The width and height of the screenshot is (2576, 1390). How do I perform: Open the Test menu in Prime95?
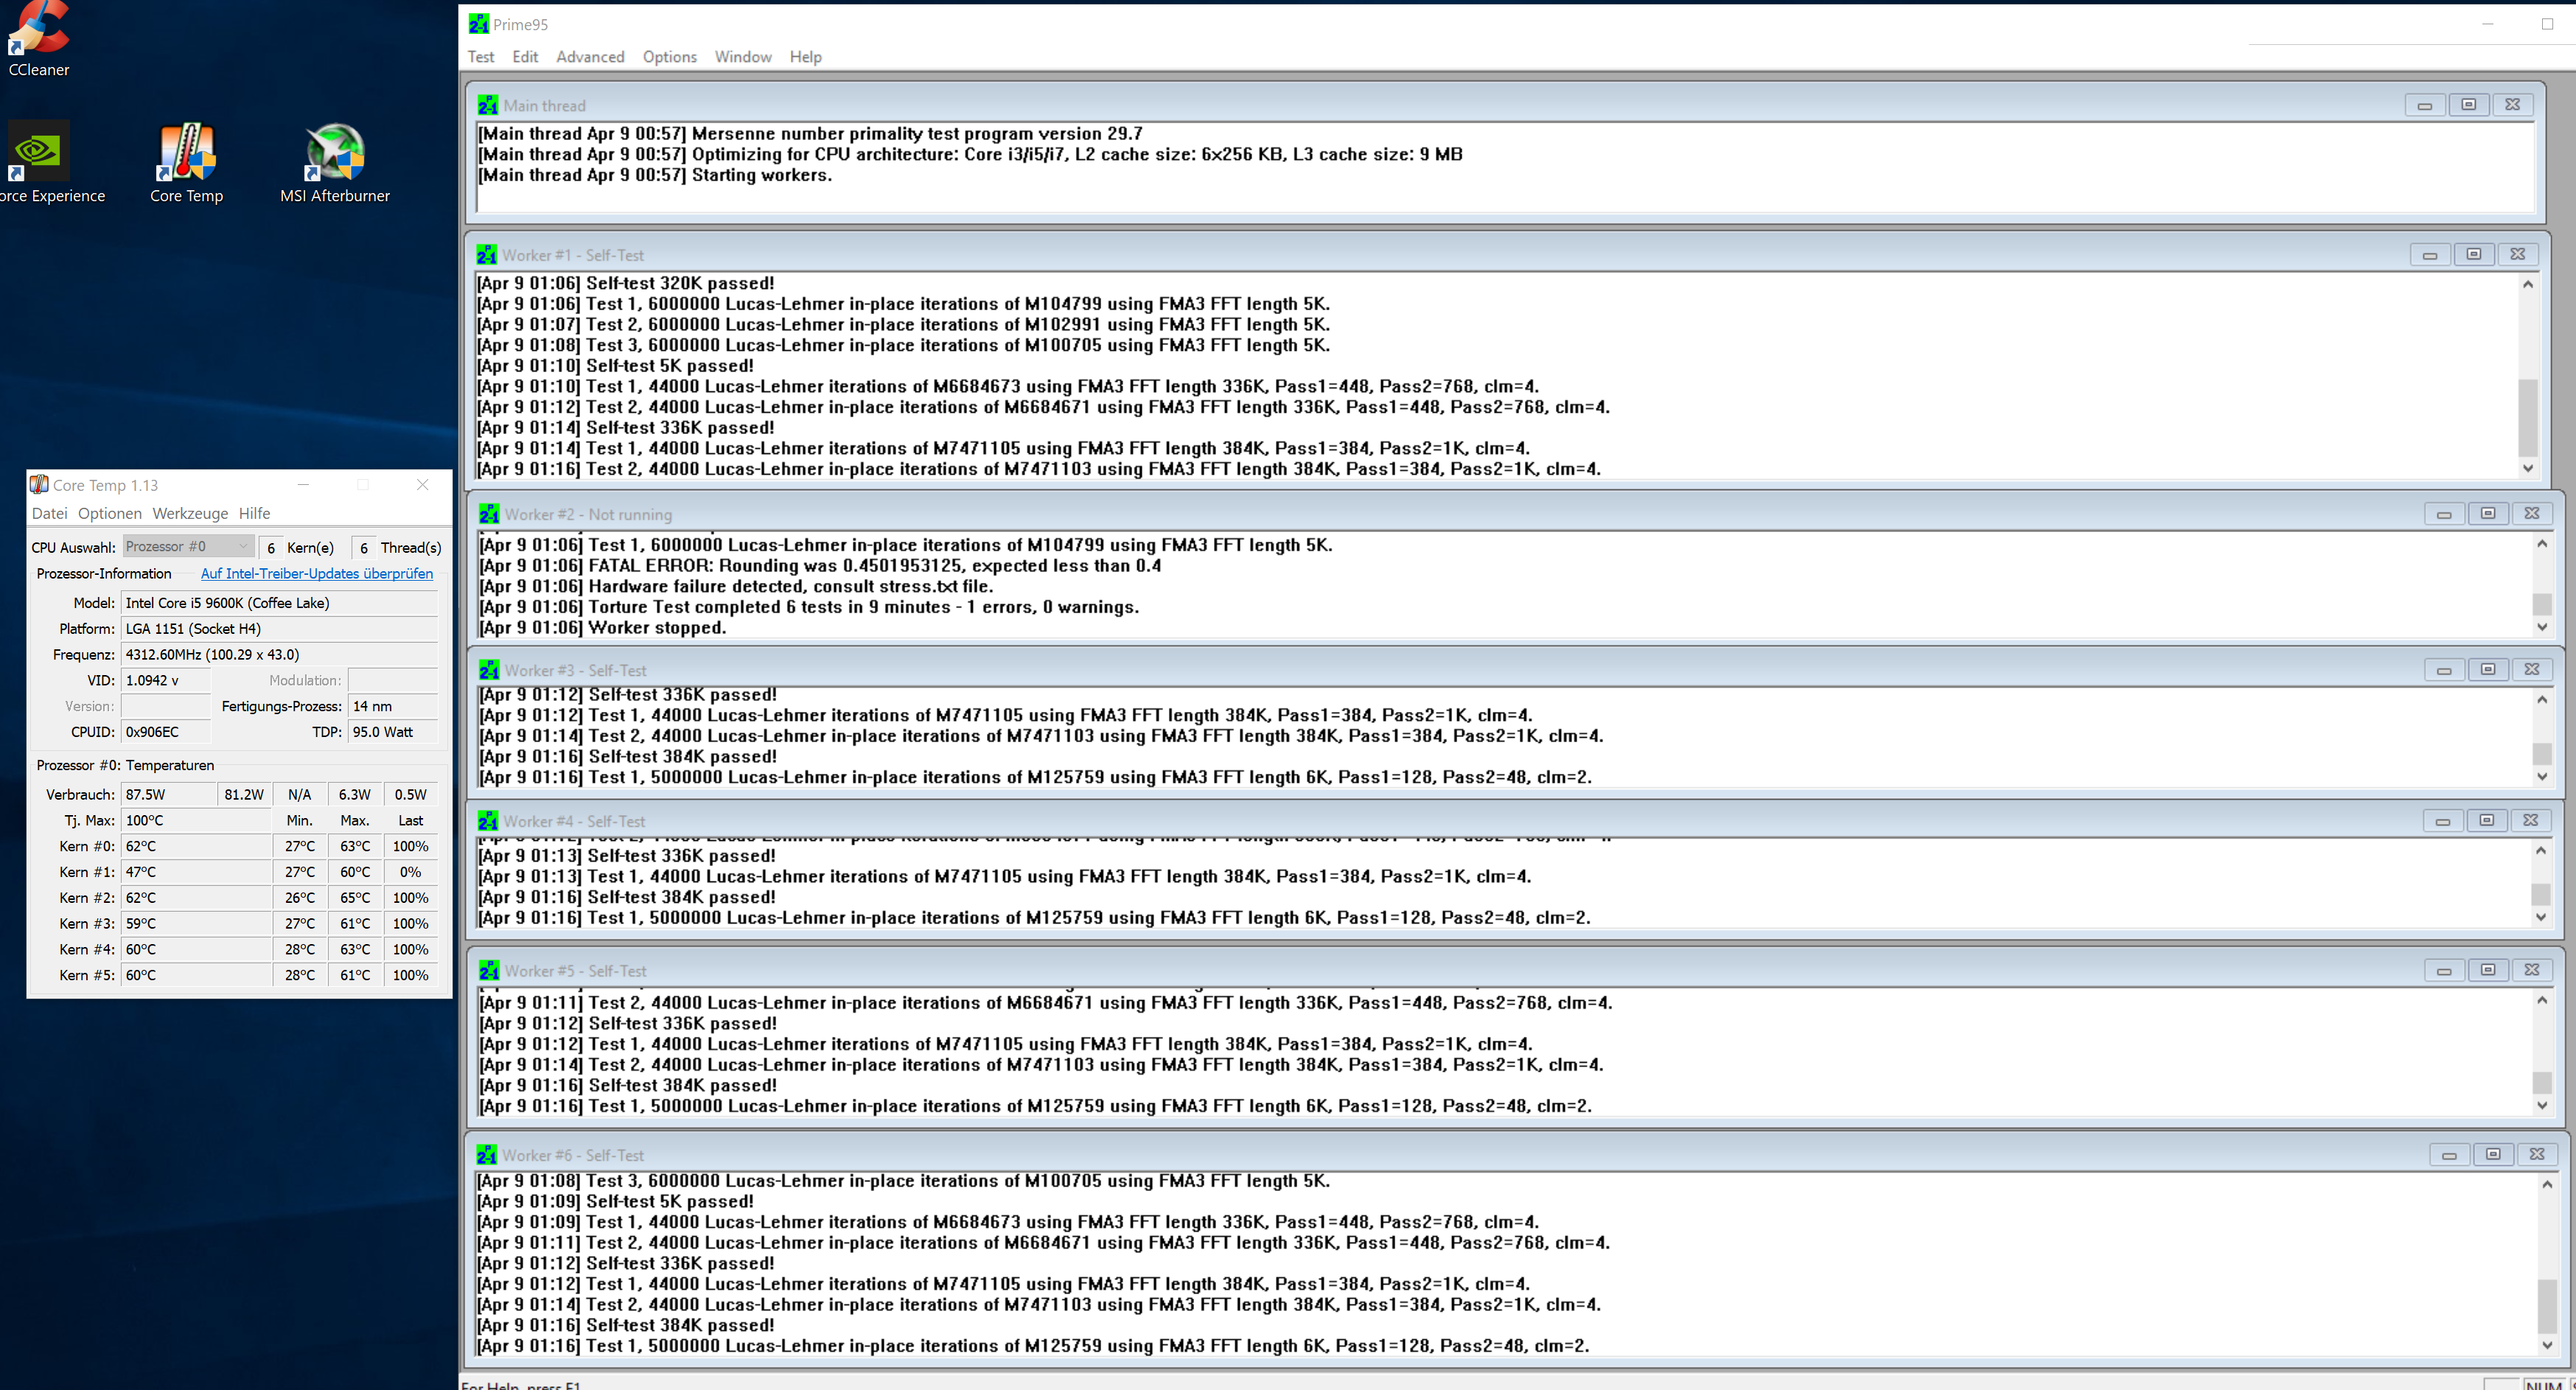[x=481, y=57]
